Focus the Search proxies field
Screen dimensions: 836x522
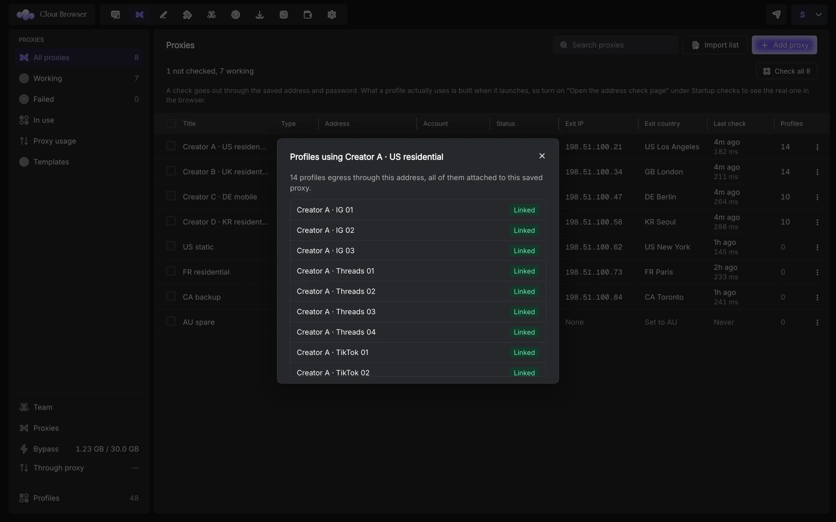(x=615, y=45)
